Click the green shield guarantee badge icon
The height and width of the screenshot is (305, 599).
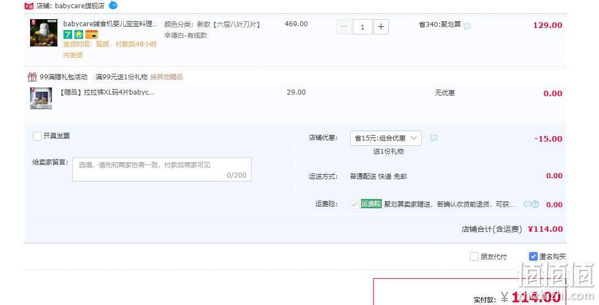[79, 35]
